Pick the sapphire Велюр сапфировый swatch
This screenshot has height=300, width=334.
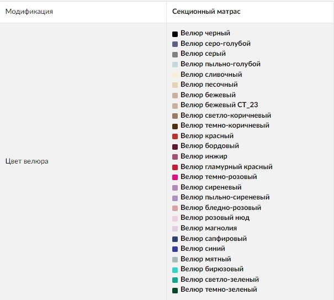click(175, 239)
